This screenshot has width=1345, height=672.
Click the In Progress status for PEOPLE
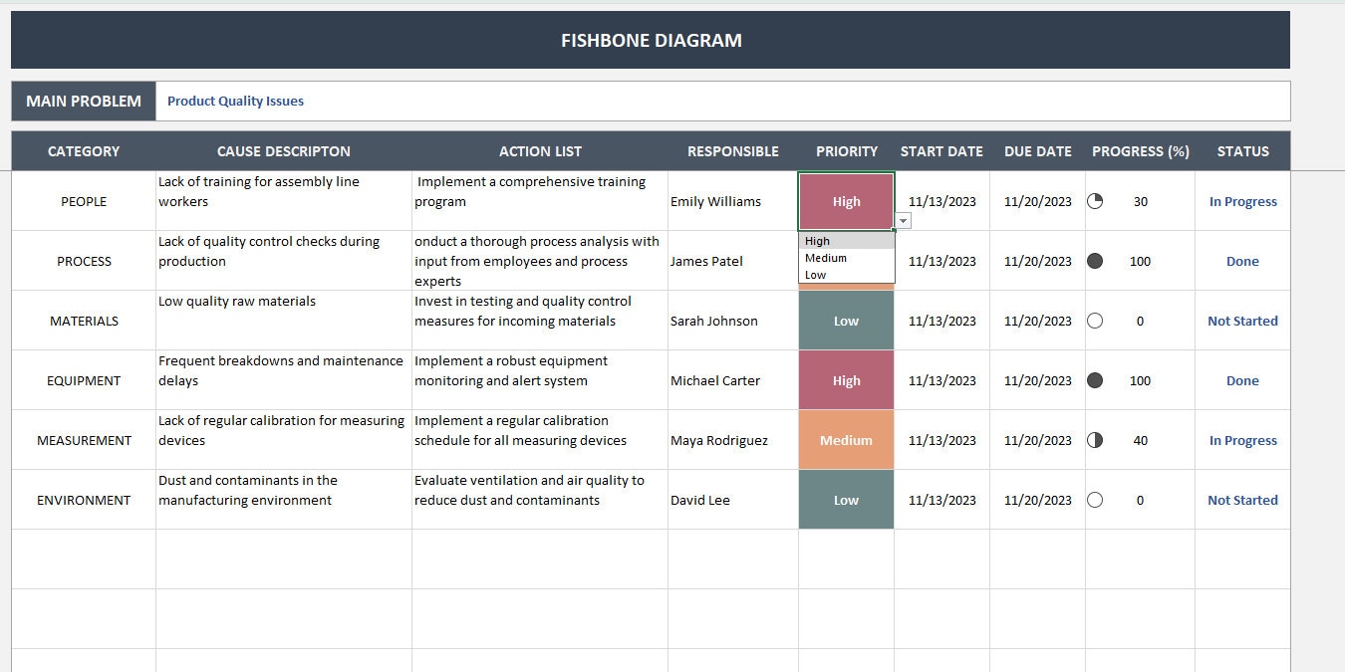click(1242, 201)
